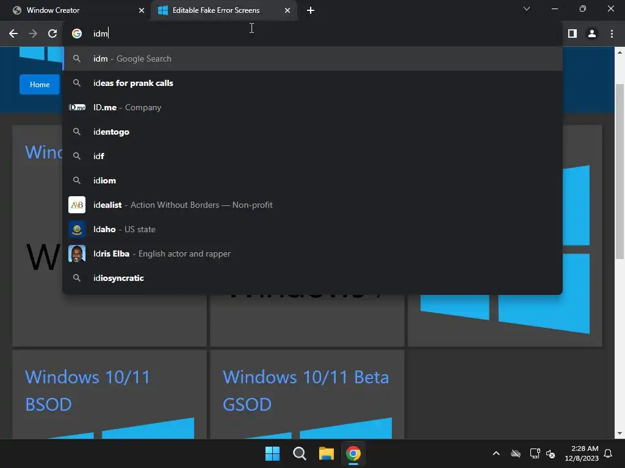Click the Idris Elba photo thumbnail
The image size is (625, 468).
pyautogui.click(x=77, y=253)
